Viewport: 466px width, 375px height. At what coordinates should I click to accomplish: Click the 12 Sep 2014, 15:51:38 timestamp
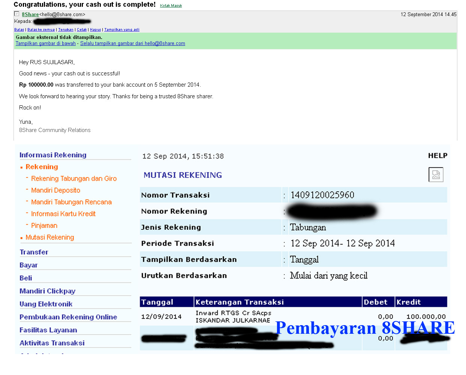point(183,156)
